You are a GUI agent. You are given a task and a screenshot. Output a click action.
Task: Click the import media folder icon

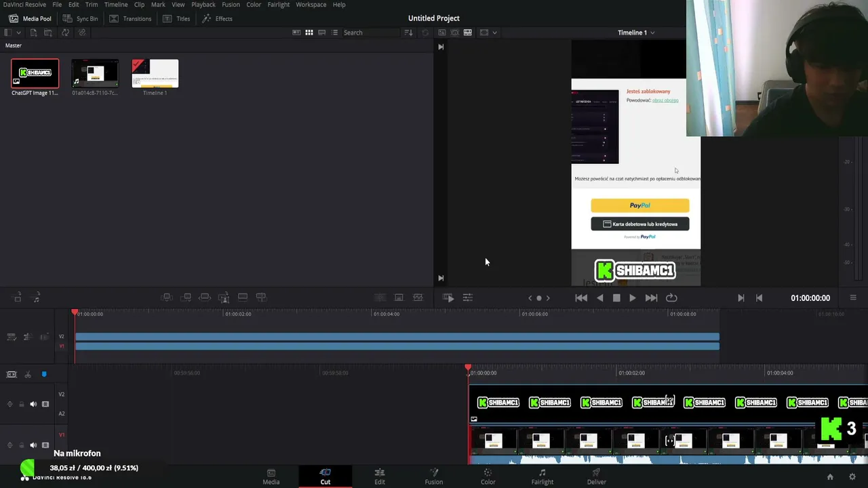pos(48,33)
